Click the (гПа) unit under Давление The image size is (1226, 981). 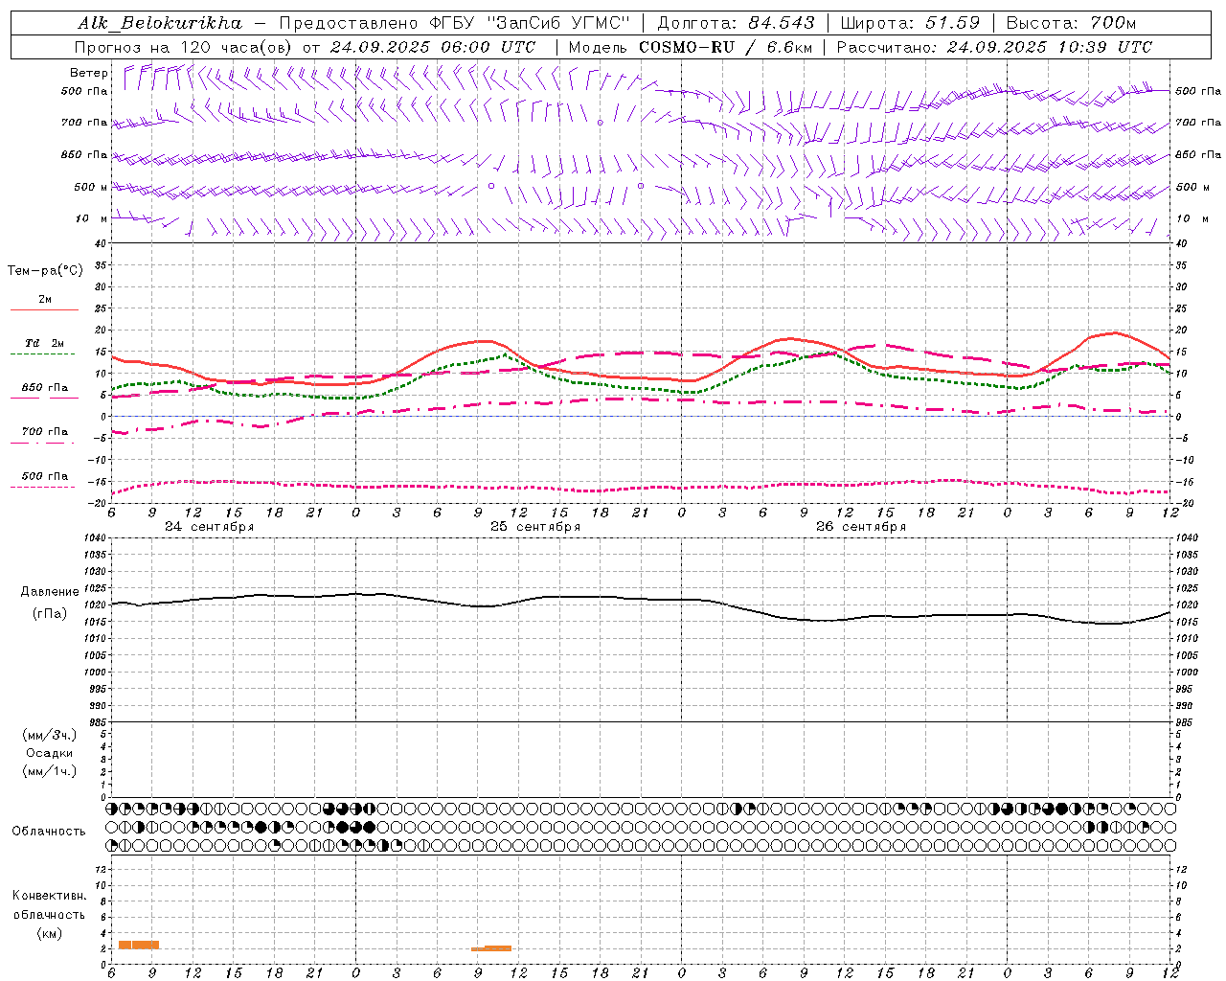50,614
